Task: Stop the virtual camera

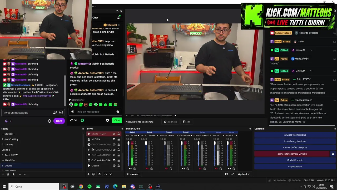Action: click(292, 154)
